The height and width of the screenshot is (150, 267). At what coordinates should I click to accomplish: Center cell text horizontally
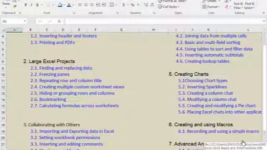click(x=86, y=5)
